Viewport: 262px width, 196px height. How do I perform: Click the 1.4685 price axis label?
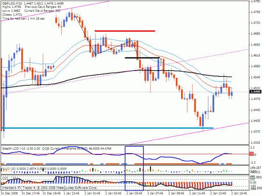(x=255, y=34)
